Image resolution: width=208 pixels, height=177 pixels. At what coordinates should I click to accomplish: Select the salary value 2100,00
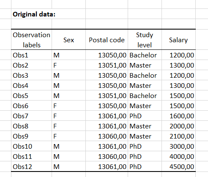pos(178,136)
